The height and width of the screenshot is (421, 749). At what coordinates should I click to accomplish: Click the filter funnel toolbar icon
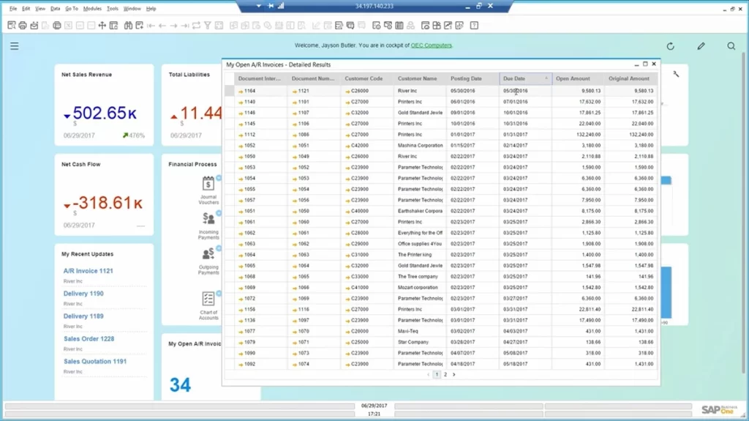(x=208, y=26)
